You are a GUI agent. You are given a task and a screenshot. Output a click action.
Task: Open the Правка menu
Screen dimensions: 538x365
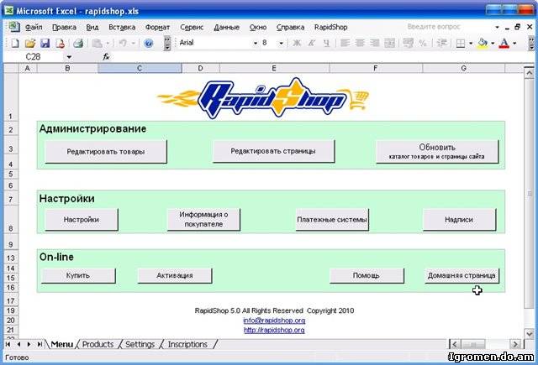64,27
